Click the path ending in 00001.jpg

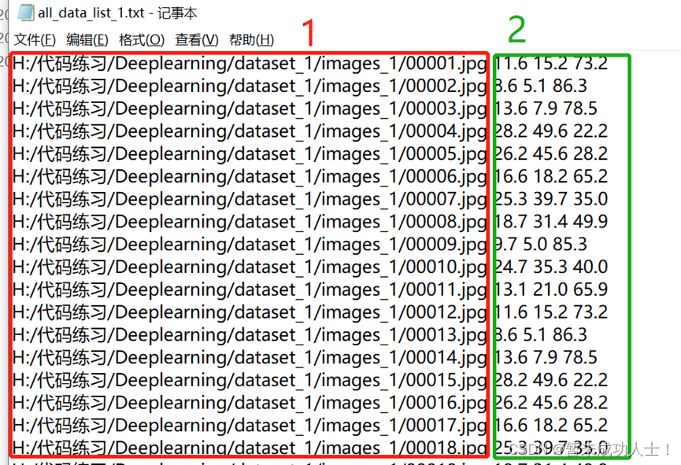tap(250, 64)
